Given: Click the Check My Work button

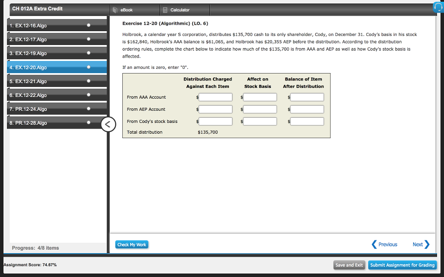Looking at the screenshot, I should [x=131, y=244].
